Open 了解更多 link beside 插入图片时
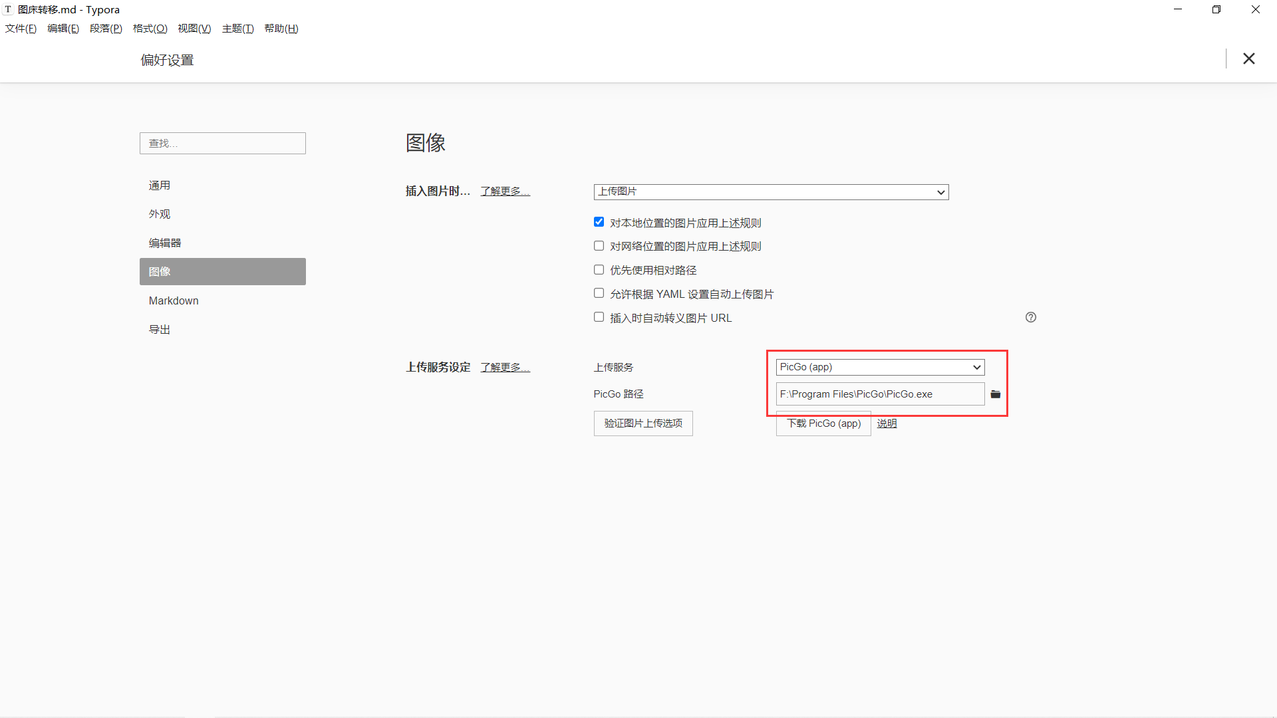This screenshot has height=718, width=1277. point(505,191)
